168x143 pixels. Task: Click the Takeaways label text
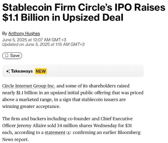point(22,71)
